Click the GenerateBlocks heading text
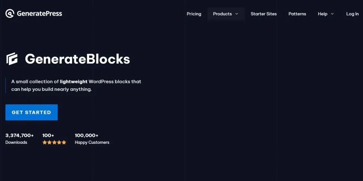363x181 pixels. (x=77, y=59)
